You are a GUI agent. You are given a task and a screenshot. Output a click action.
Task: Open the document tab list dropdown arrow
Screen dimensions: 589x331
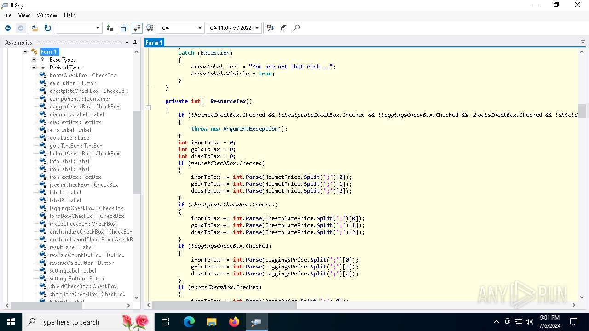(583, 42)
